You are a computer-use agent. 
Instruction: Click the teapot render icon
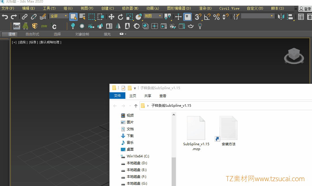pos(191,26)
